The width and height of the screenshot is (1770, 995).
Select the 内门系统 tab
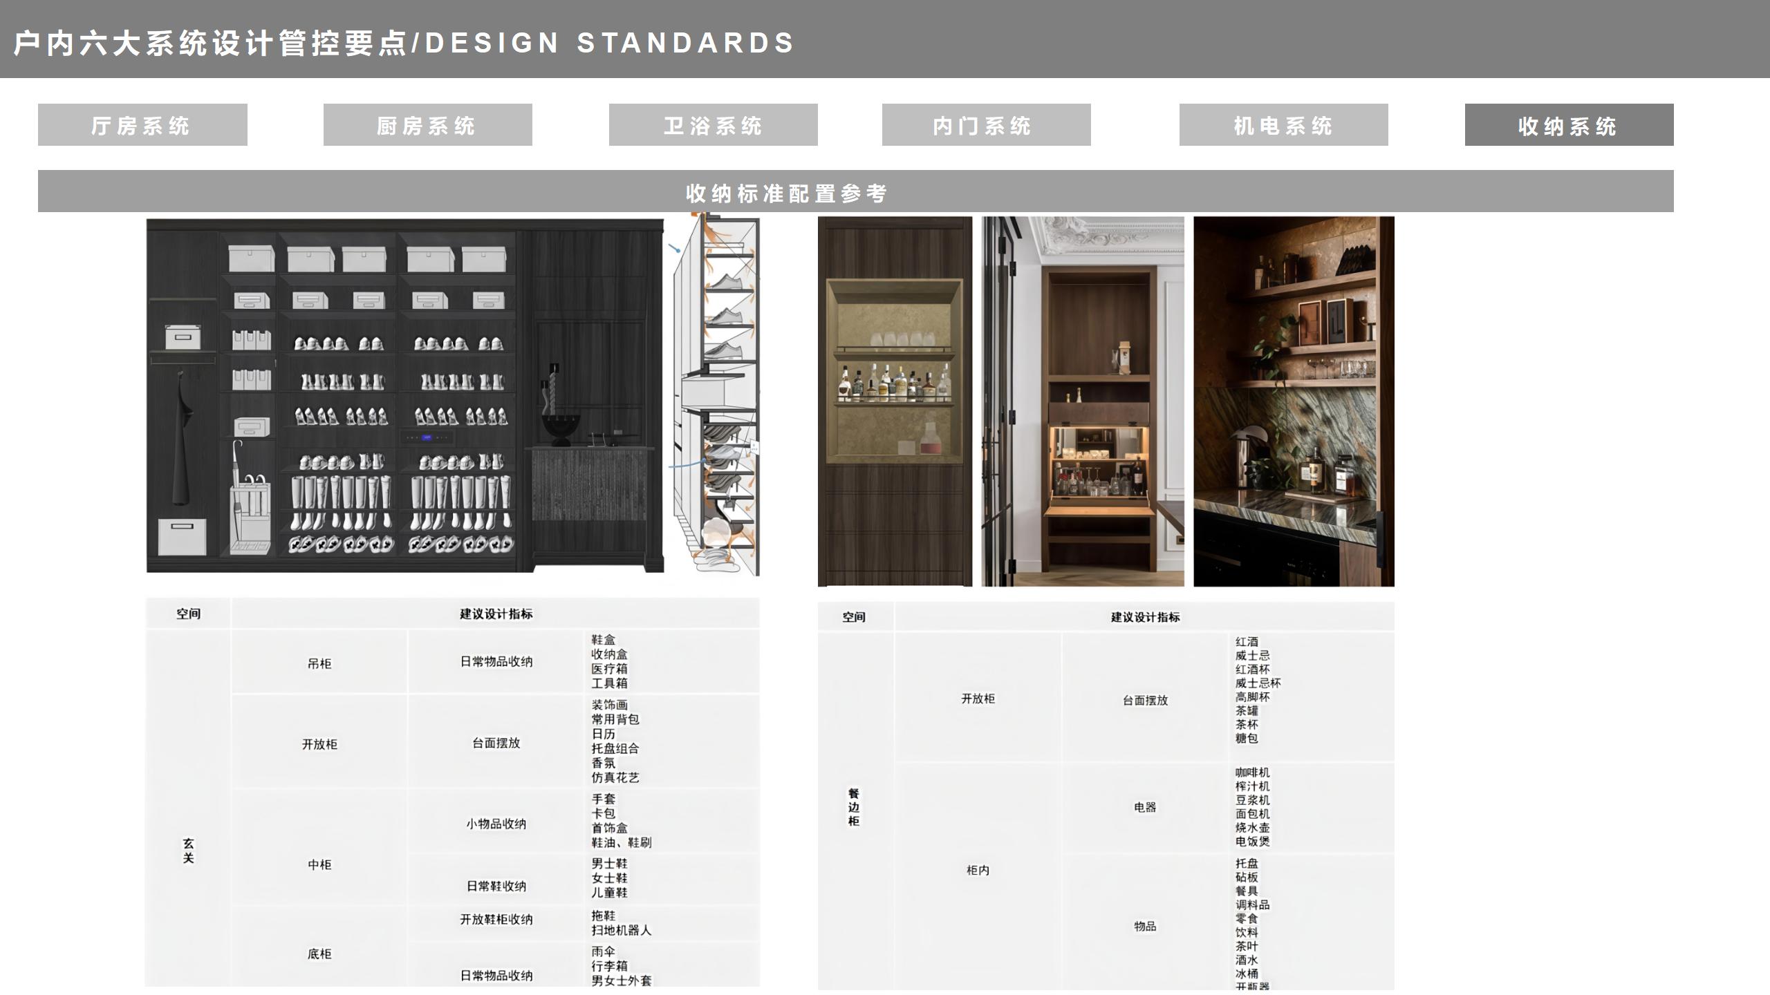pyautogui.click(x=986, y=125)
